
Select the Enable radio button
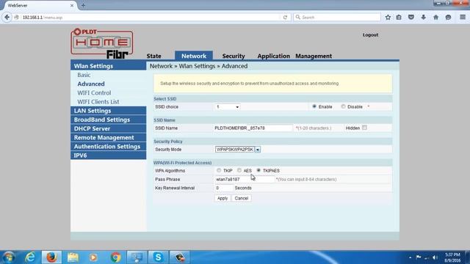314,106
